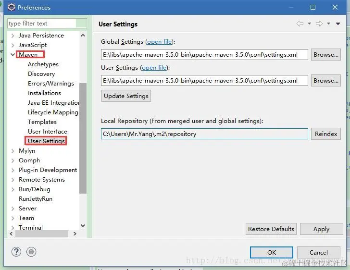
Task: Open Java EE Integration page
Action: [x=53, y=103]
